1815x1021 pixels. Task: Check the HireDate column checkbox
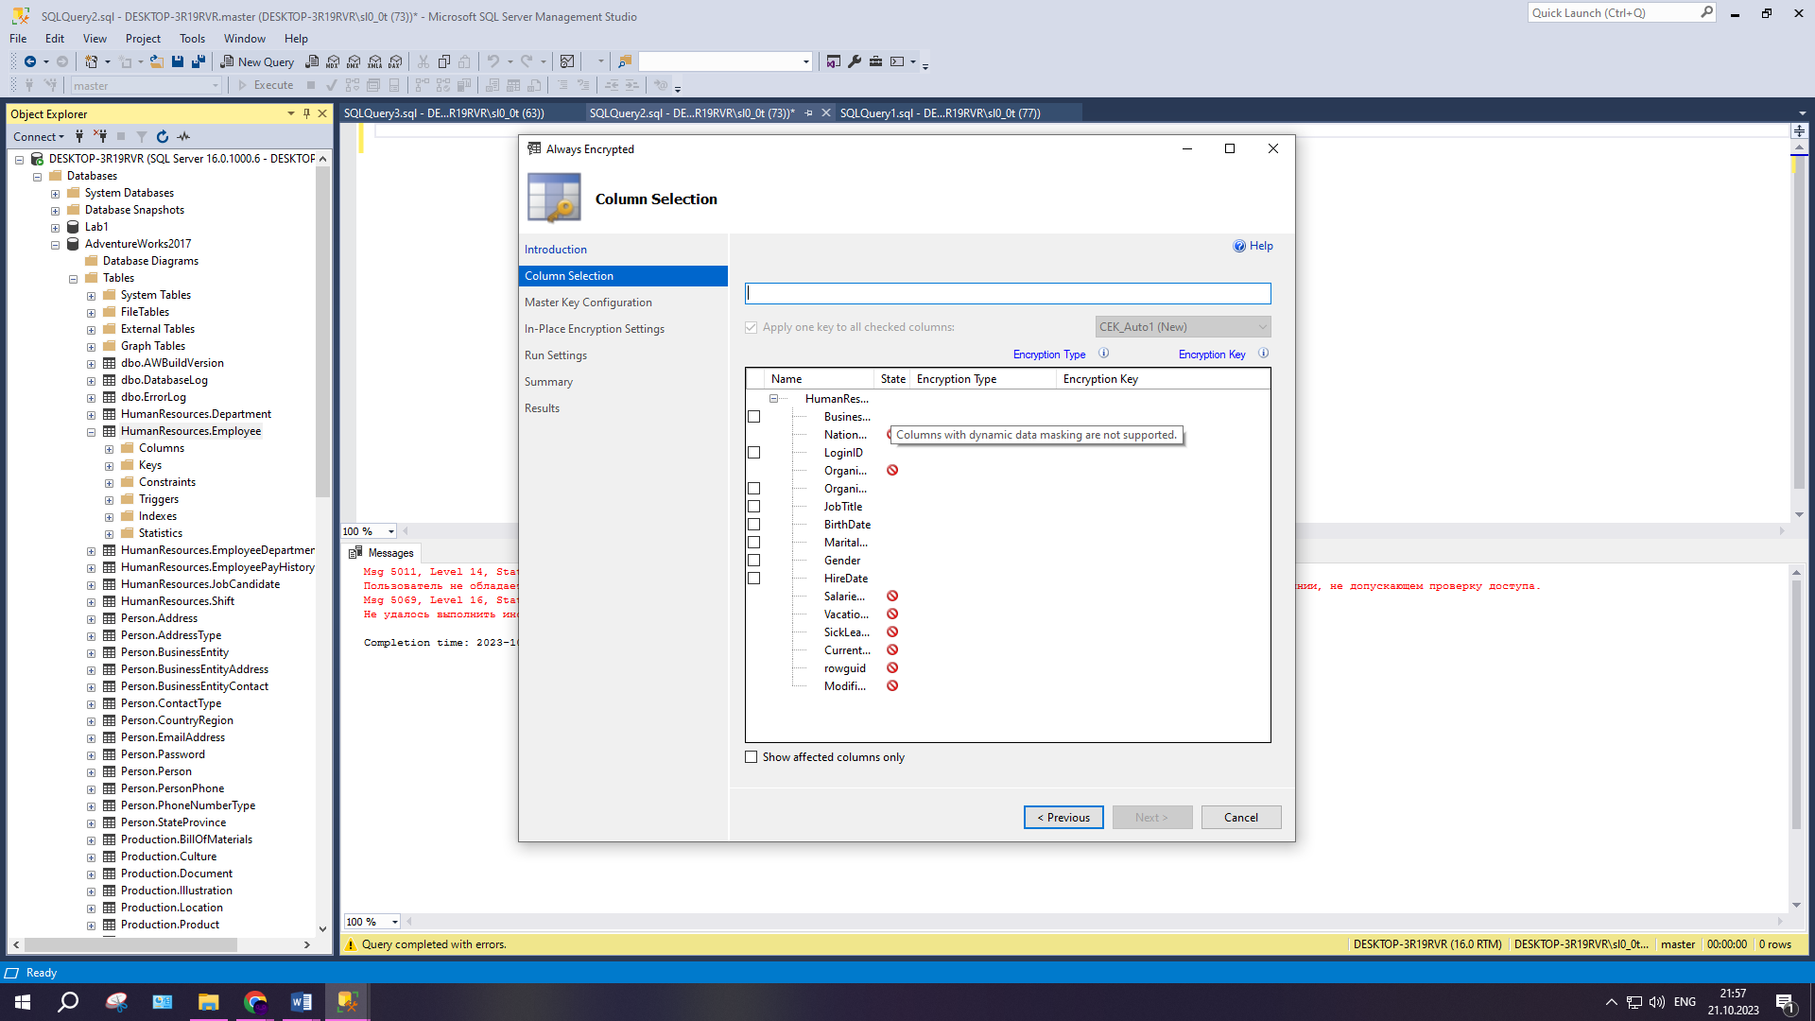[753, 579]
